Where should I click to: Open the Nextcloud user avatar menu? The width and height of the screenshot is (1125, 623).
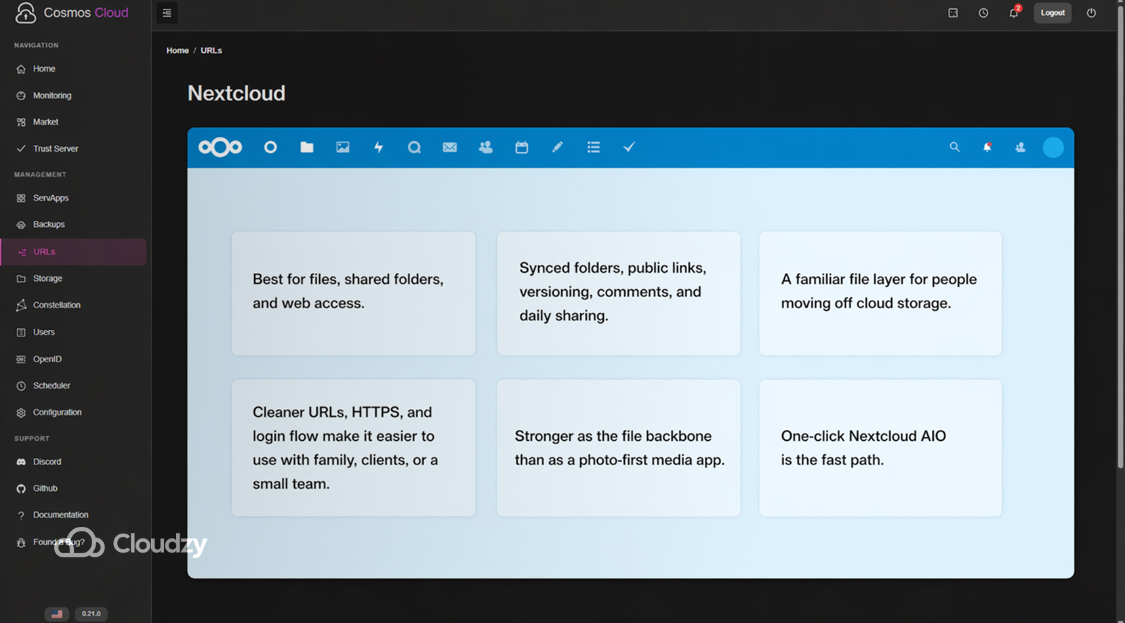pos(1053,147)
